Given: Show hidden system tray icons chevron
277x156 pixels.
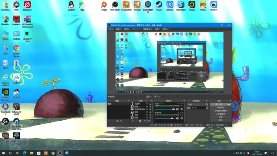Looking at the screenshot, I should point(234,153).
